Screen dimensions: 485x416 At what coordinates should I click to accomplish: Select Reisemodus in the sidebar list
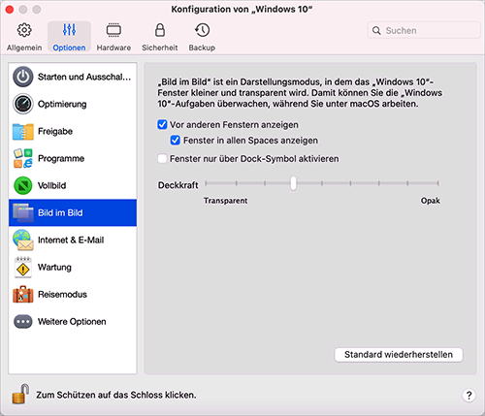[73, 294]
